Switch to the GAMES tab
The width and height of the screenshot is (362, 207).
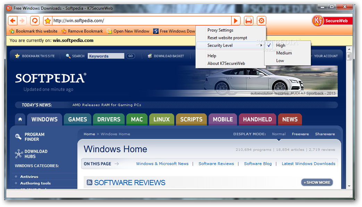[78, 119]
